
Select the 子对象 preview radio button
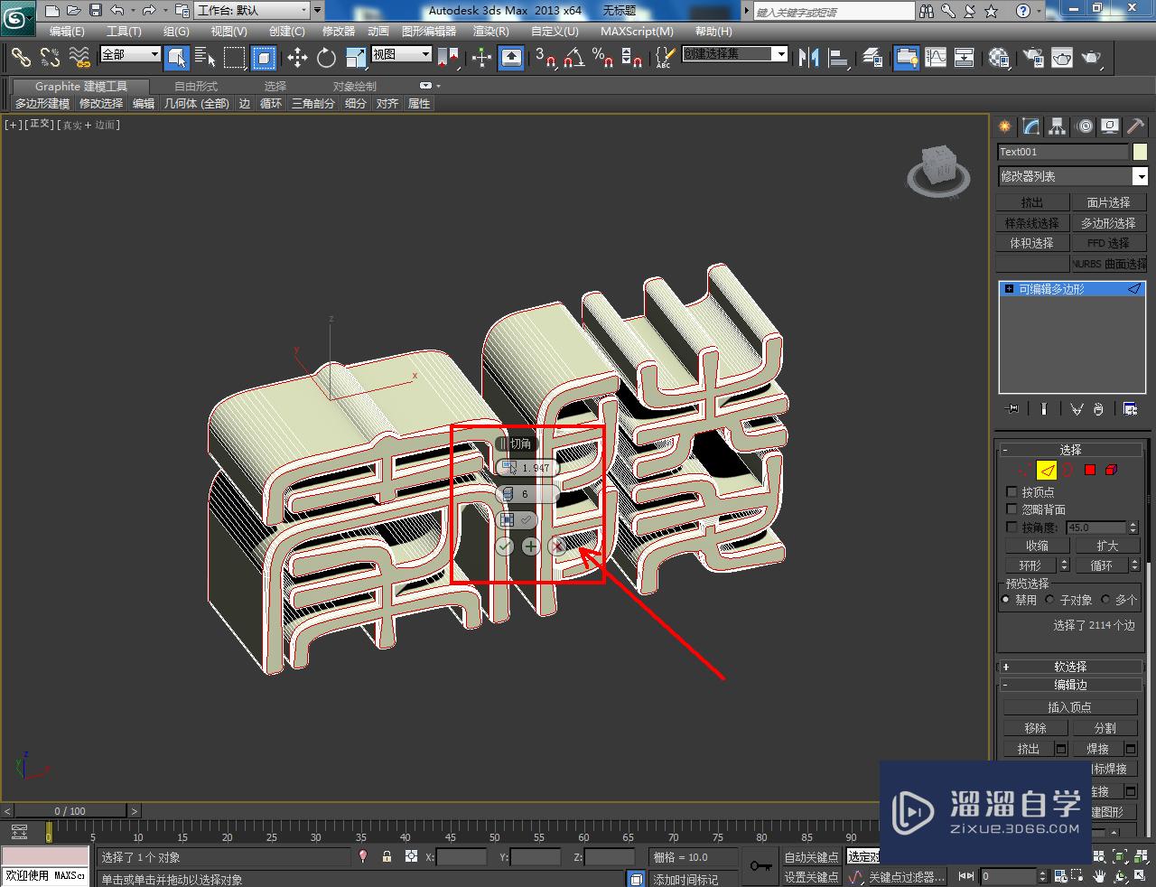point(1049,600)
